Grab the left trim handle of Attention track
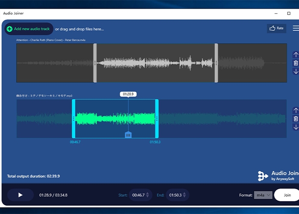Image resolution: width=299 pixels, height=214 pixels. tap(95, 63)
